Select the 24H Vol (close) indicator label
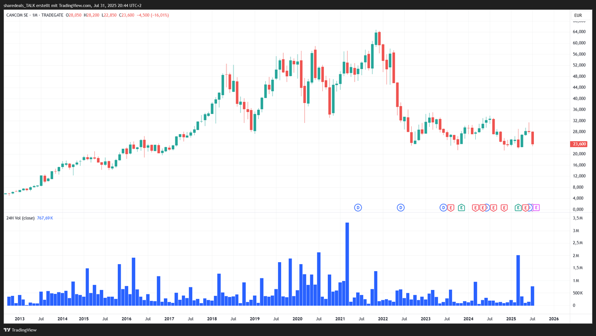 [x=20, y=218]
